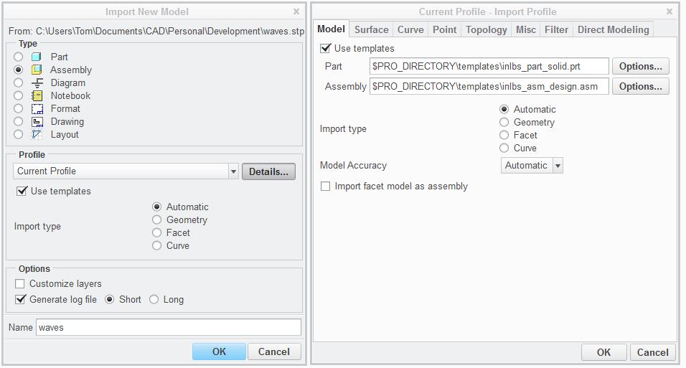This screenshot has height=368, width=686.
Task: Toggle Use templates in Import Profile dialog
Action: pos(325,48)
